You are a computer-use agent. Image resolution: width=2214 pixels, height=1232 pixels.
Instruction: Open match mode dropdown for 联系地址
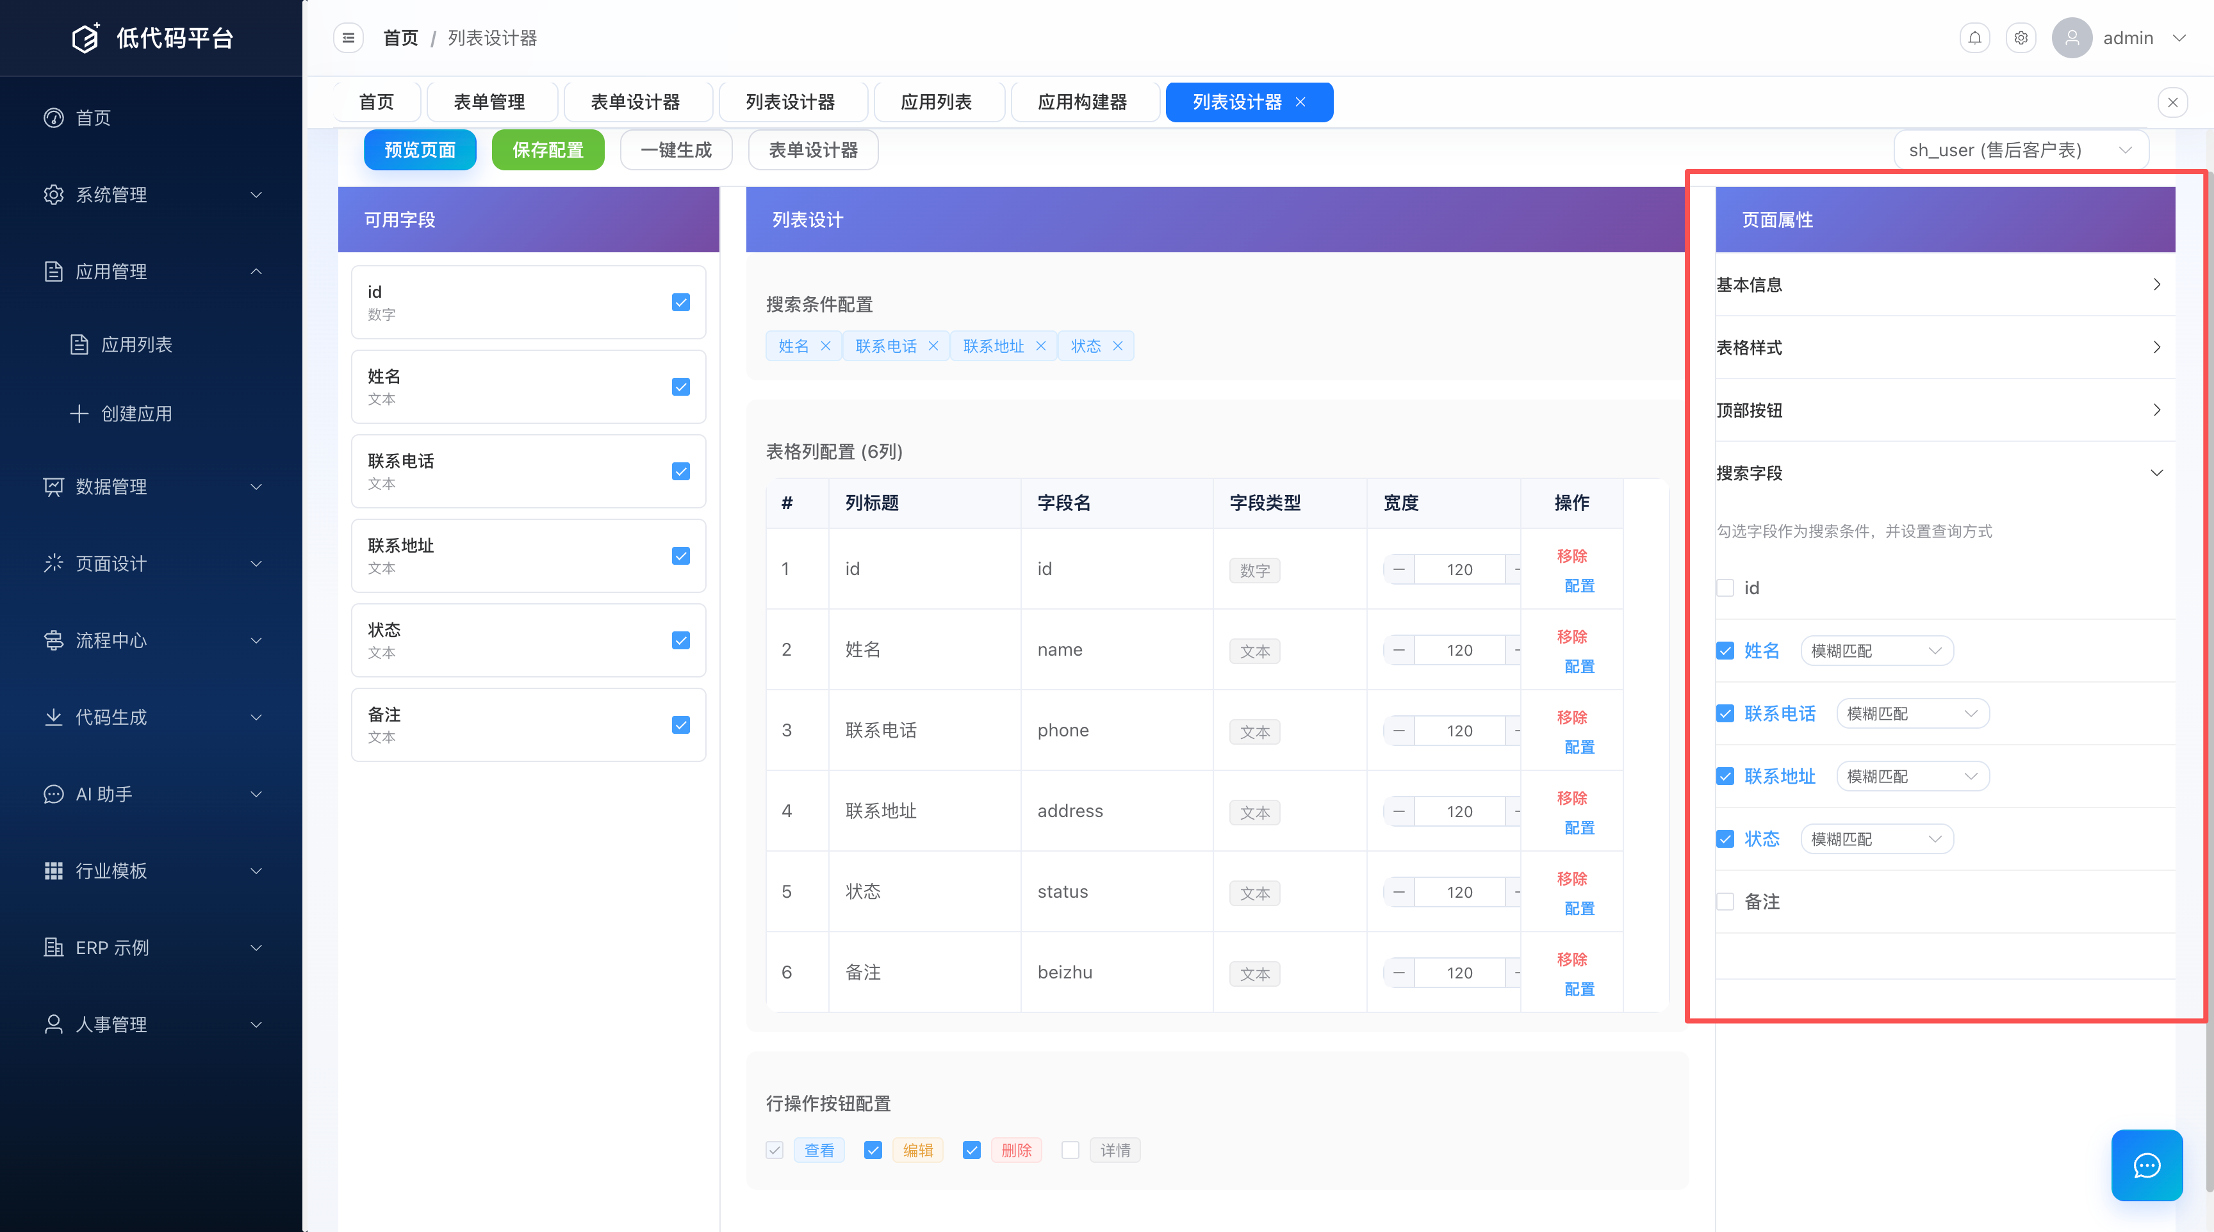click(x=1913, y=776)
